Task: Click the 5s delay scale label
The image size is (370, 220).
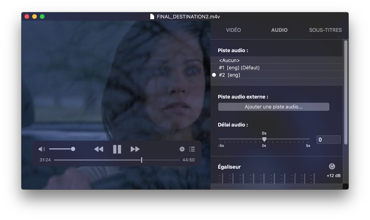Action: [x=308, y=146]
